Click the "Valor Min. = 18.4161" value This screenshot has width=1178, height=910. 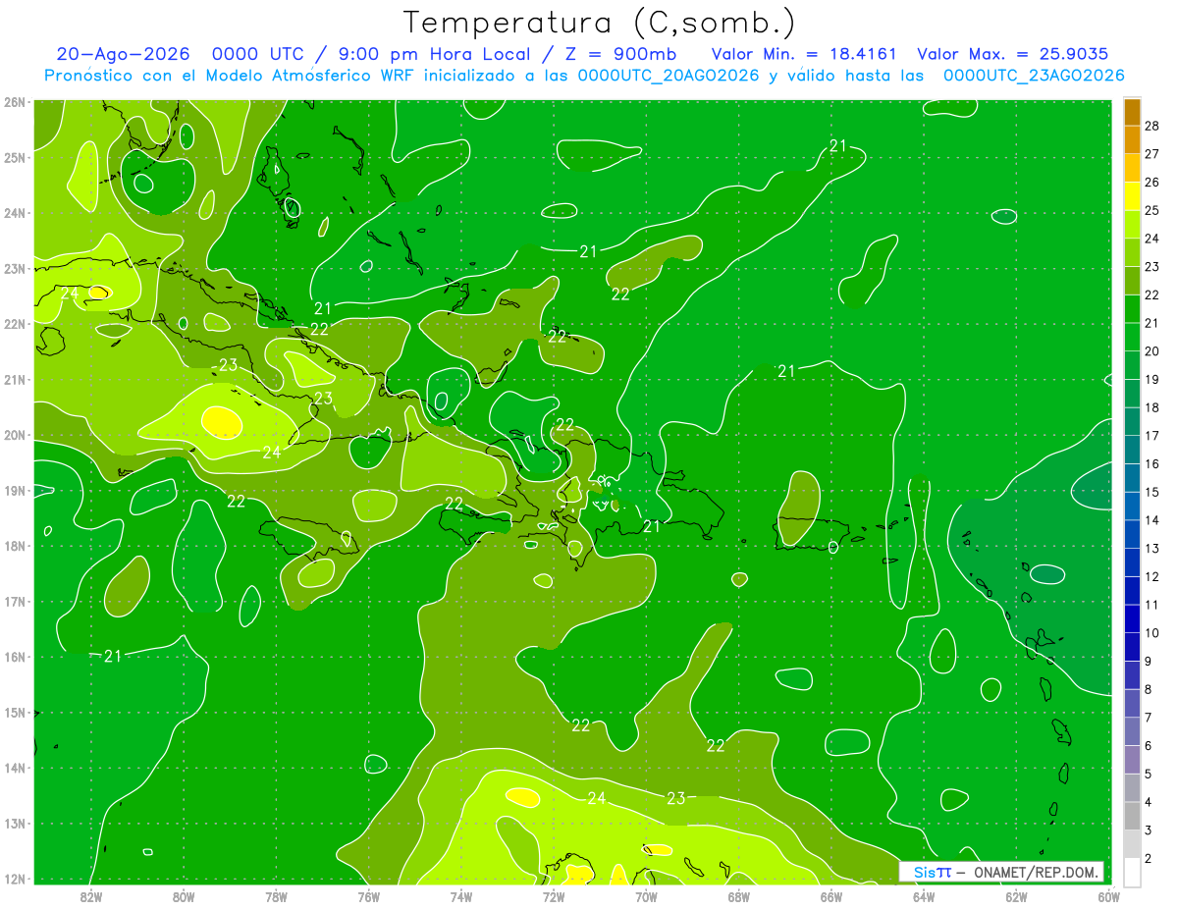tap(804, 54)
